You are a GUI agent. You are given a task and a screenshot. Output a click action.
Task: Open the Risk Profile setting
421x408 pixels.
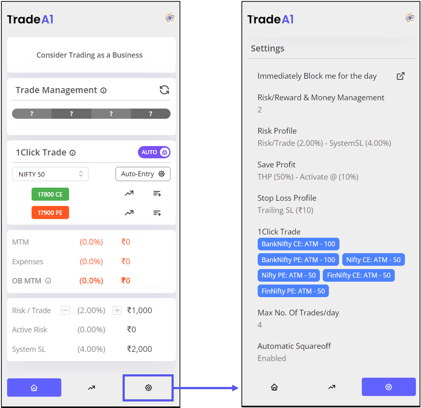click(324, 137)
